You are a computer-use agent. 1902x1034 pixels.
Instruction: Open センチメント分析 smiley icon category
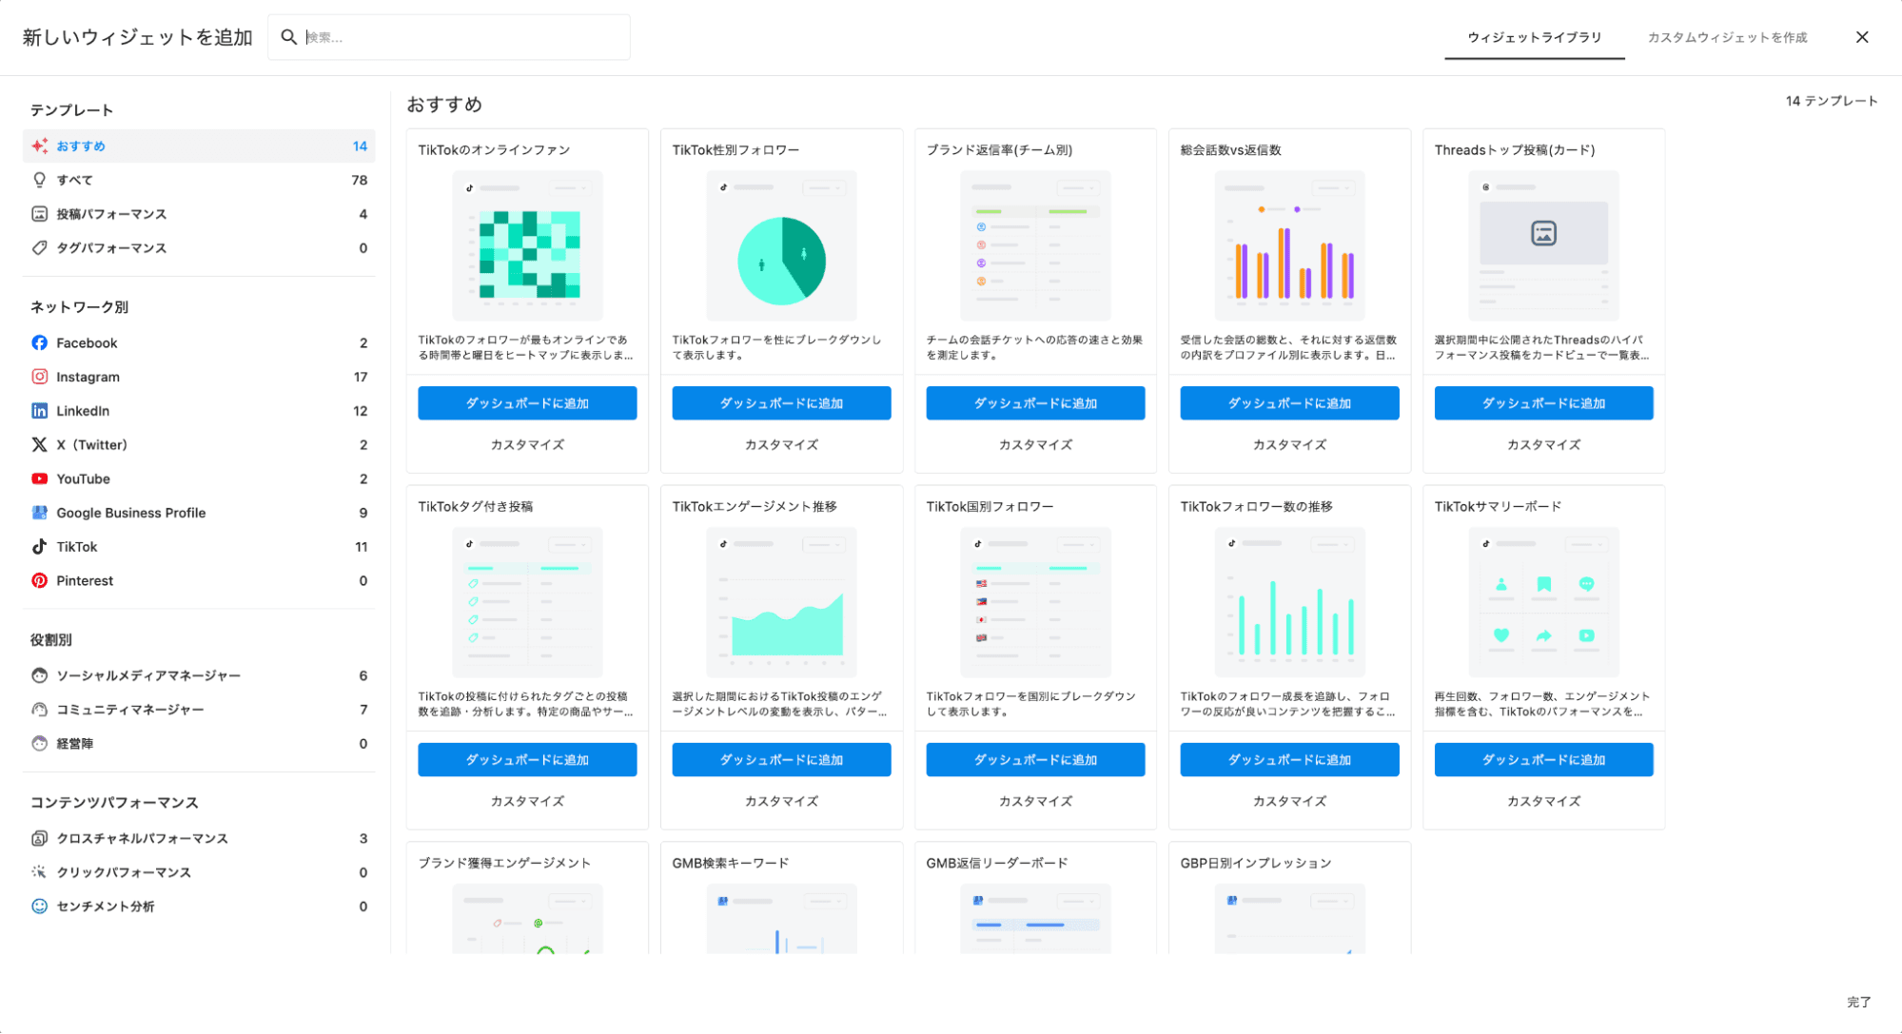39,907
